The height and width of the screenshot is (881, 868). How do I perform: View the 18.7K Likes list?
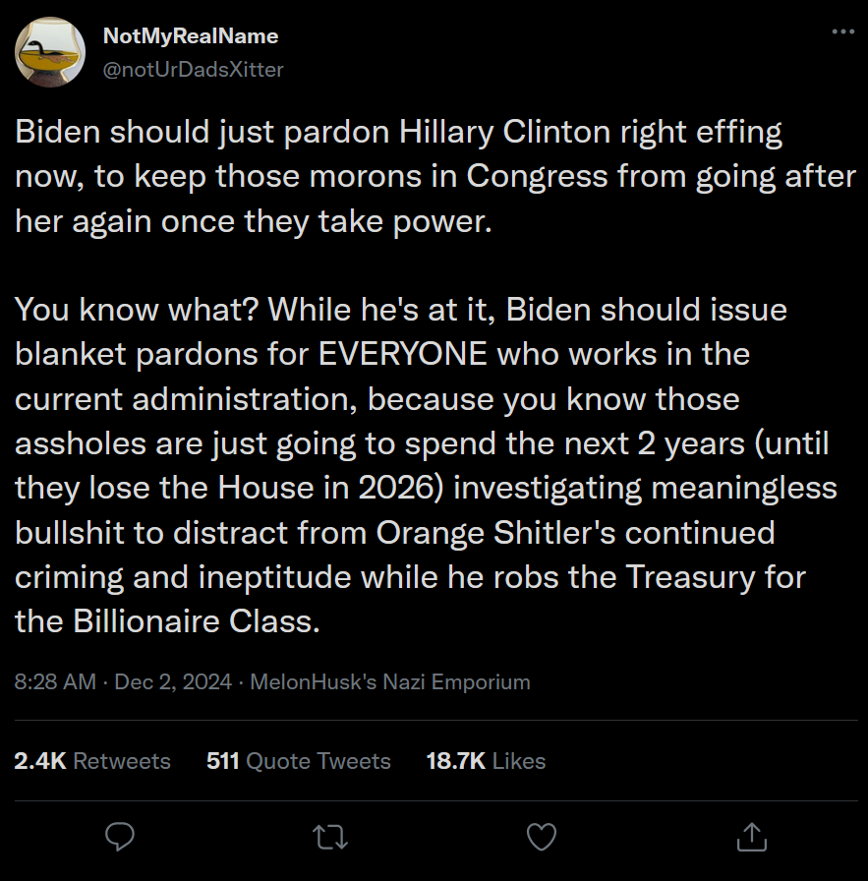486,761
